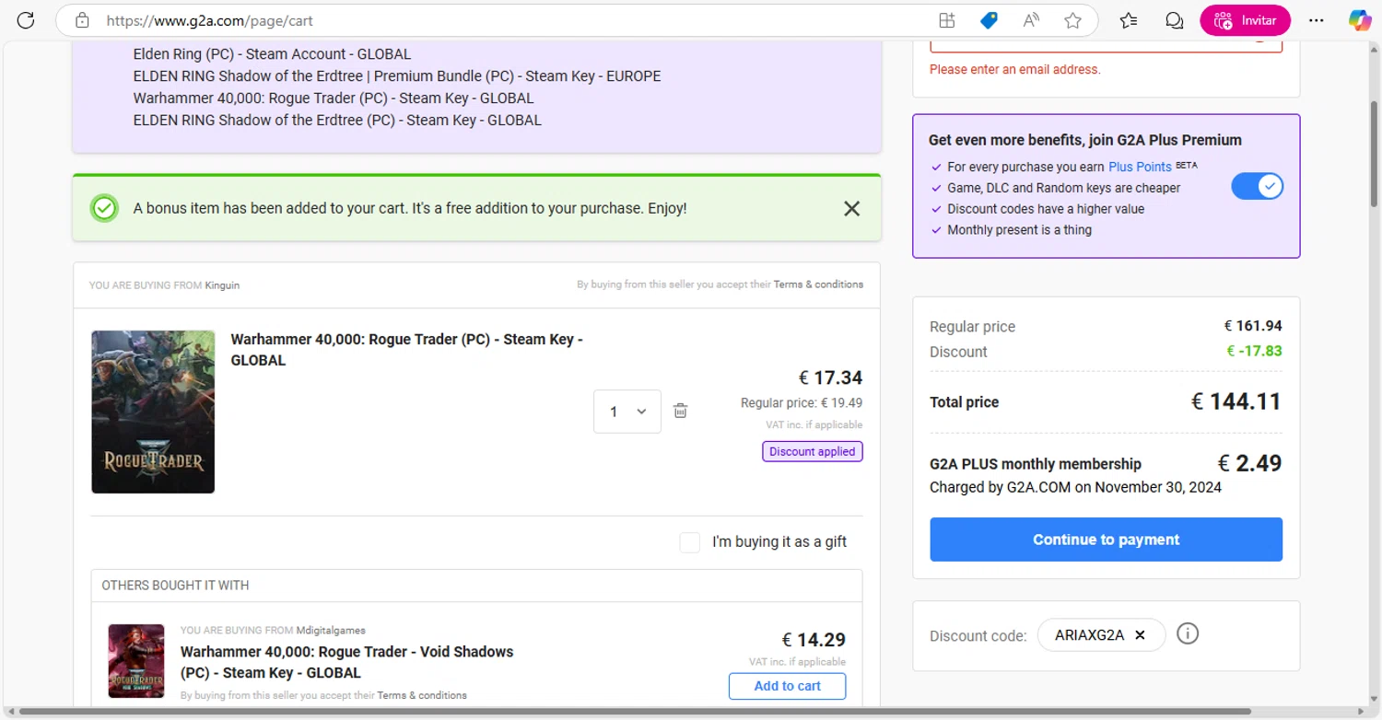Image resolution: width=1382 pixels, height=720 pixels.
Task: Open the apps icon in the address bar
Action: point(946,20)
